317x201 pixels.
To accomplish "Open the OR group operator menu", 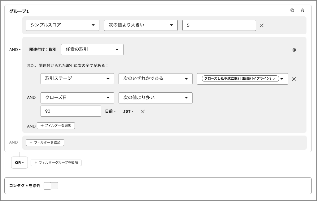I will tap(19, 162).
